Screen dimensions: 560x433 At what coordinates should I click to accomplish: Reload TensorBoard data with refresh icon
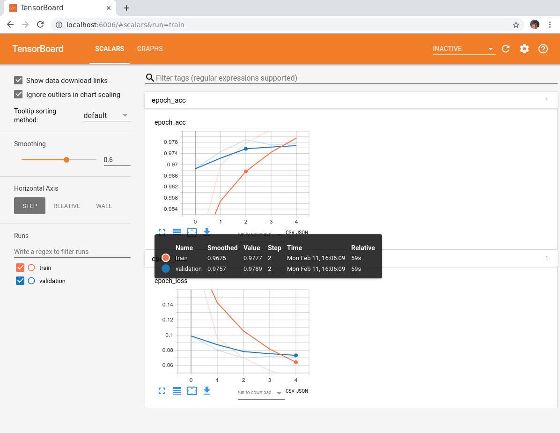(506, 49)
